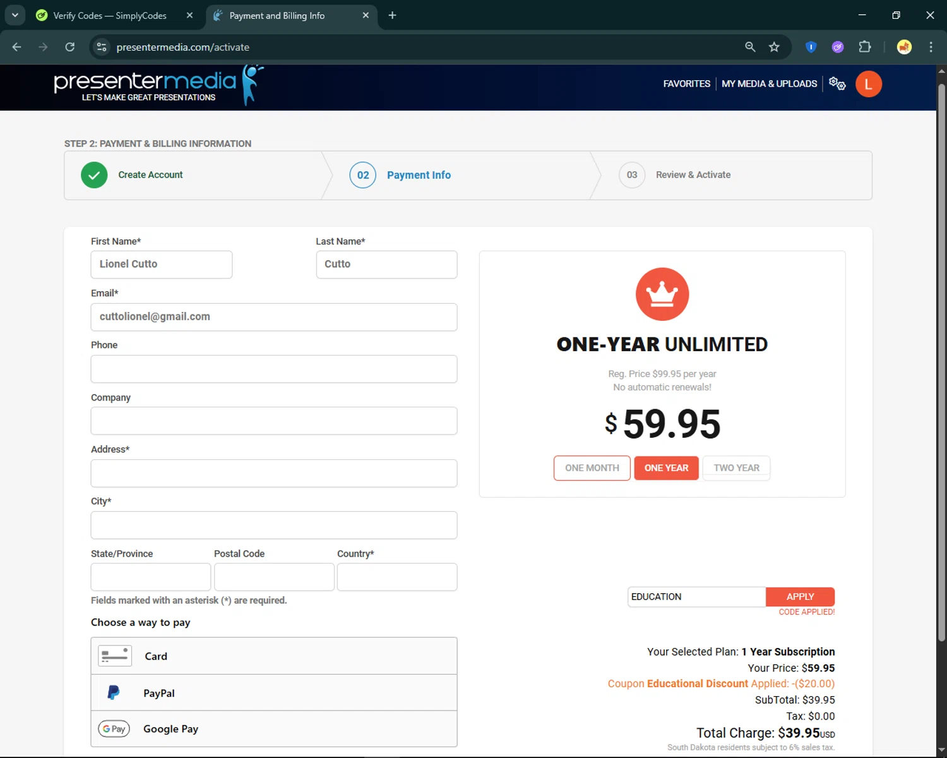Go forward with browser forward arrow

43,47
